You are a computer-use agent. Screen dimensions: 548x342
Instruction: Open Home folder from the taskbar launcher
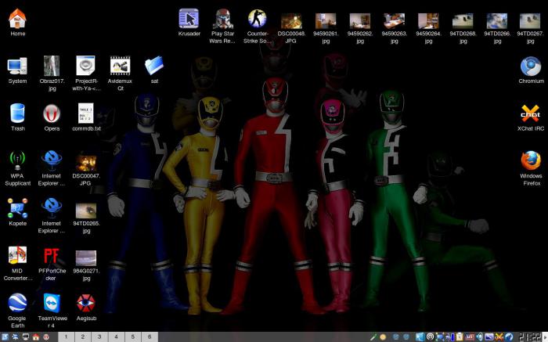36,337
